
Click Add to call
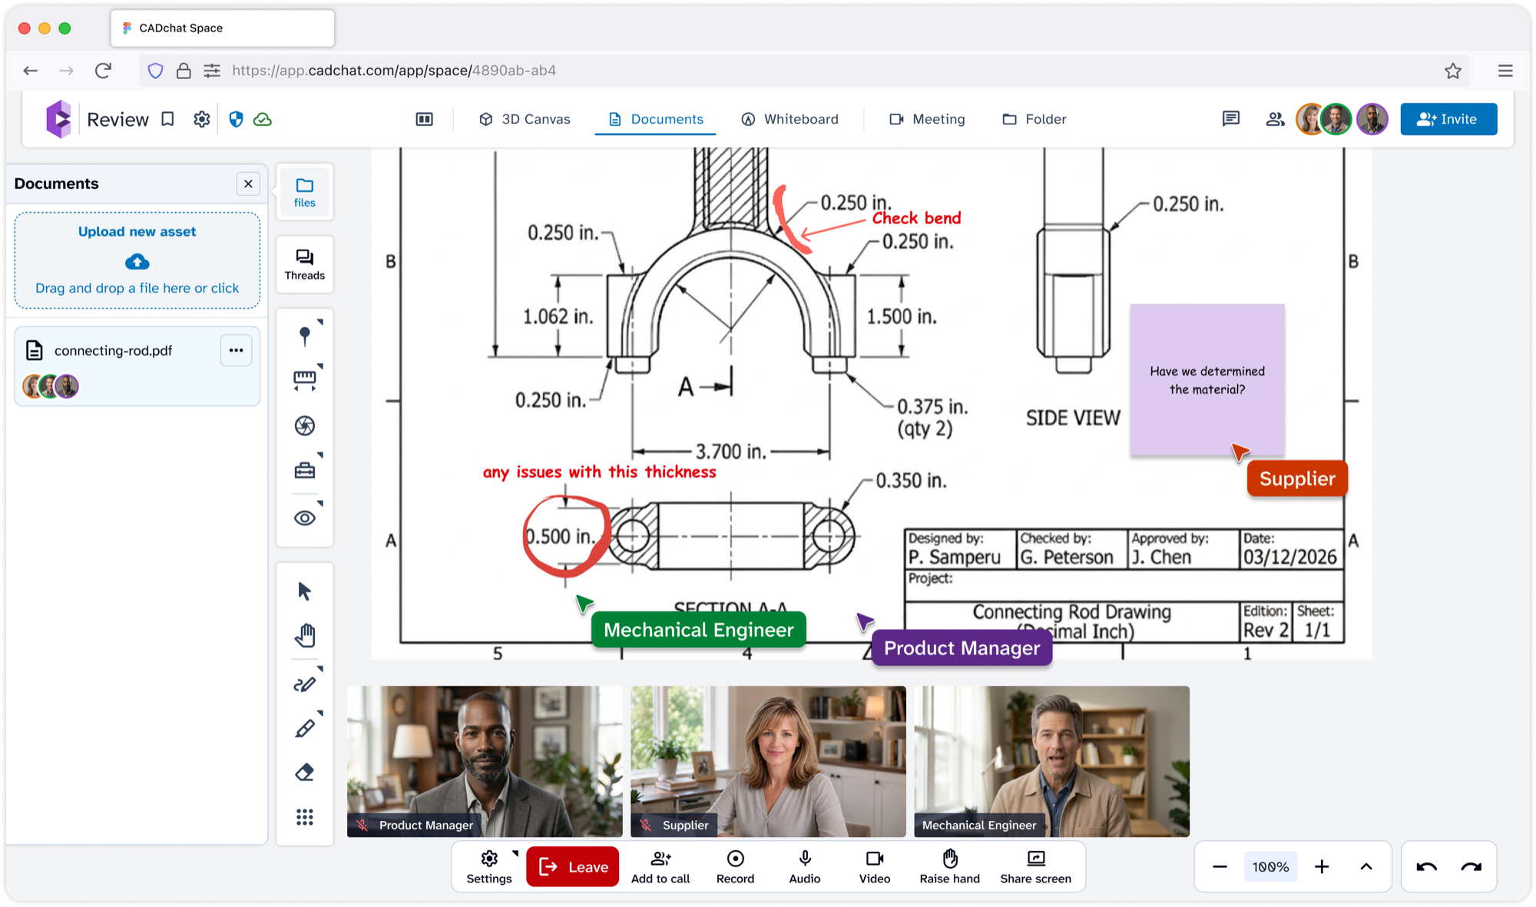660,866
